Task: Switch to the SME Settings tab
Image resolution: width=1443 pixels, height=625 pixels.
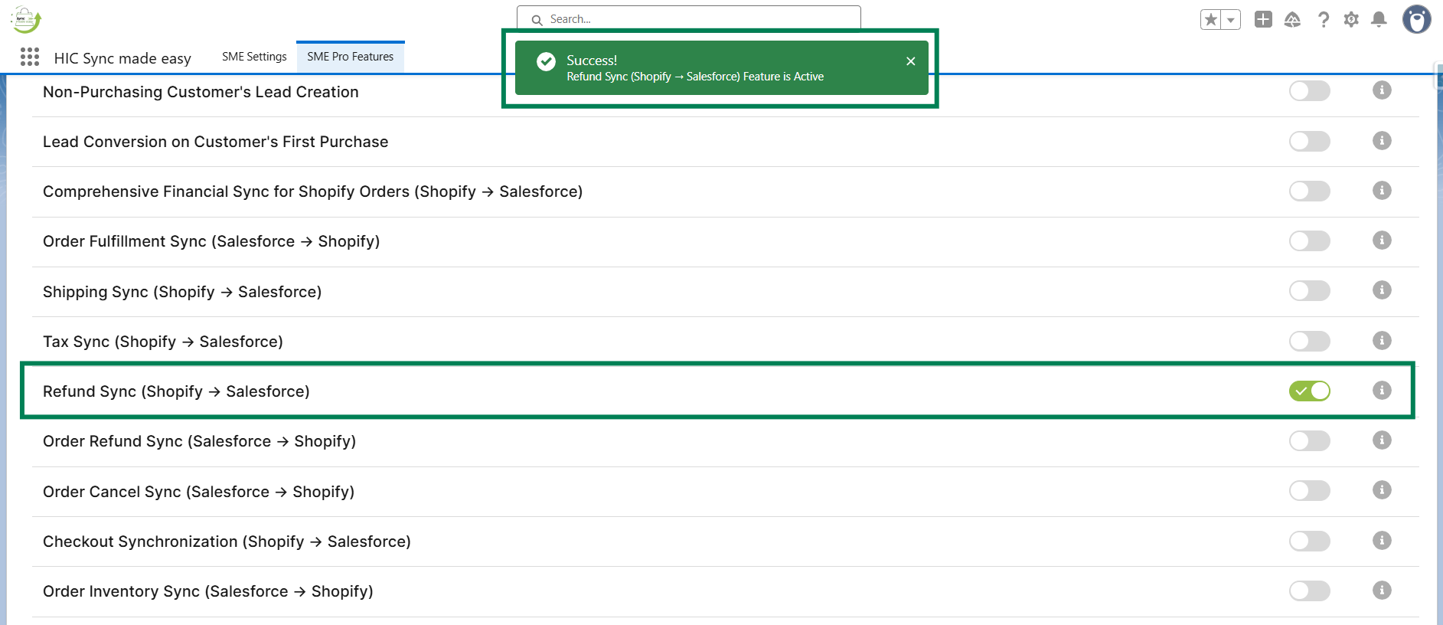Action: [x=254, y=57]
